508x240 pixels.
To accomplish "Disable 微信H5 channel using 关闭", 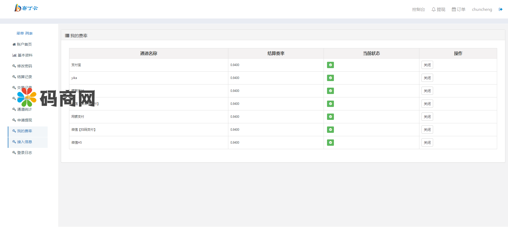I will point(427,143).
